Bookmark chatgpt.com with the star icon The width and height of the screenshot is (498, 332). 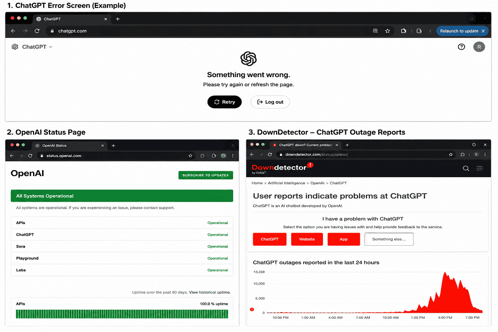pos(387,31)
